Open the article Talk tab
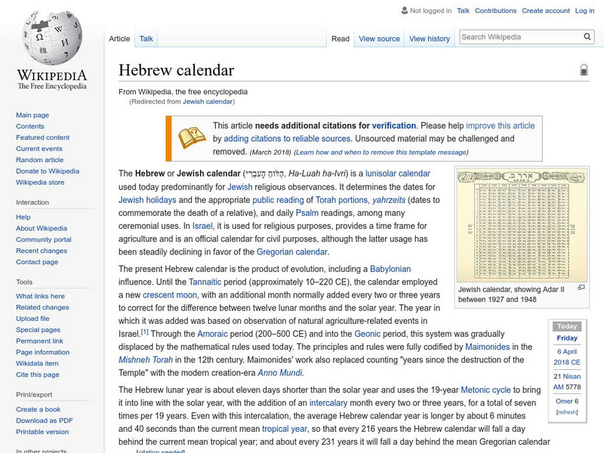The width and height of the screenshot is (604, 453). (146, 39)
